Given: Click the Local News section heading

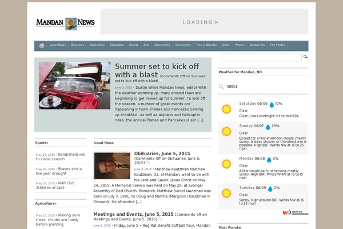Looking at the screenshot, I should pos(104,143).
